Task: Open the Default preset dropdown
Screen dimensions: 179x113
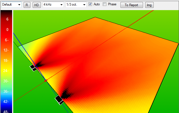Action: [x=12, y=5]
